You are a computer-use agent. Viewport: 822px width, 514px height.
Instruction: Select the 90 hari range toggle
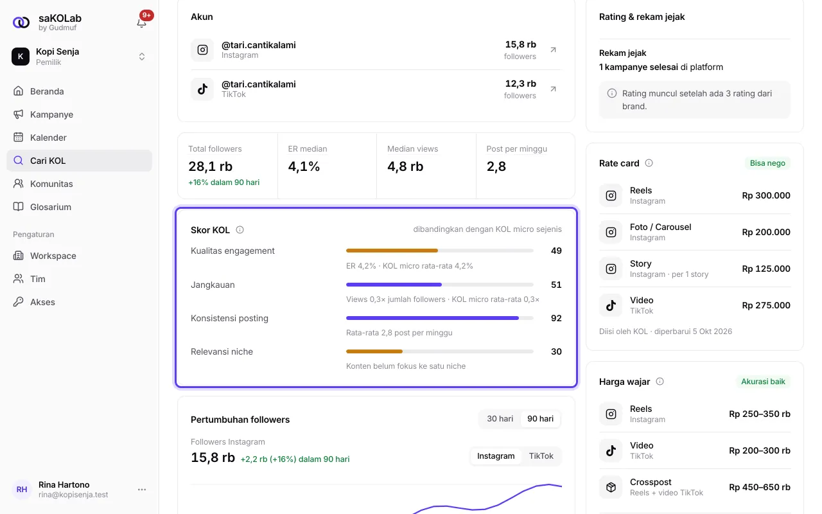541,419
